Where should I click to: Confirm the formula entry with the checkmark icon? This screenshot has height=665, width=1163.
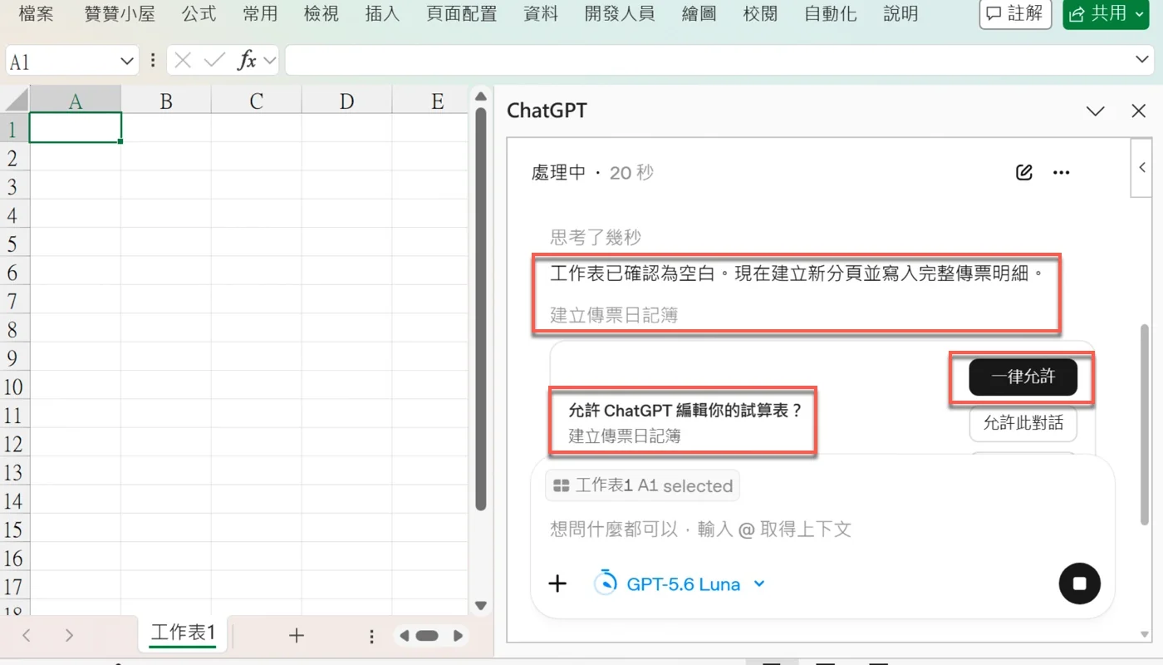[214, 61]
